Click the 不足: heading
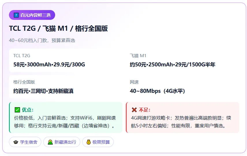The height and width of the screenshot is (156, 247). (x=145, y=110)
